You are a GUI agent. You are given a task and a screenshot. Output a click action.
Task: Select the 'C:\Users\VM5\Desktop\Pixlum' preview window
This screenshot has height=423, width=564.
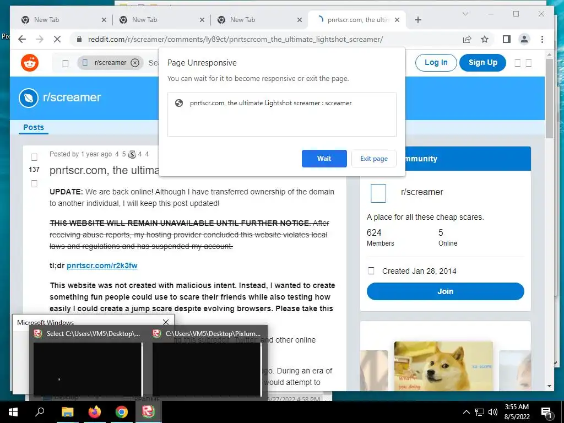tap(208, 364)
